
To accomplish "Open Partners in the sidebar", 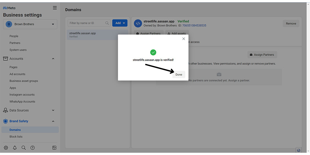I will (x=15, y=43).
